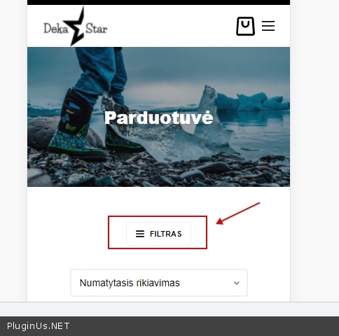Open the shopping bag cart icon

coord(245,26)
